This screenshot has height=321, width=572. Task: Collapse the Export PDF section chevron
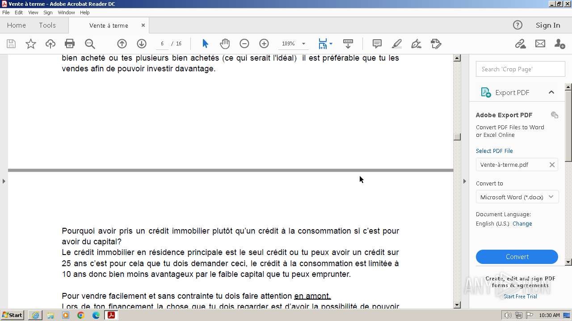click(x=551, y=92)
